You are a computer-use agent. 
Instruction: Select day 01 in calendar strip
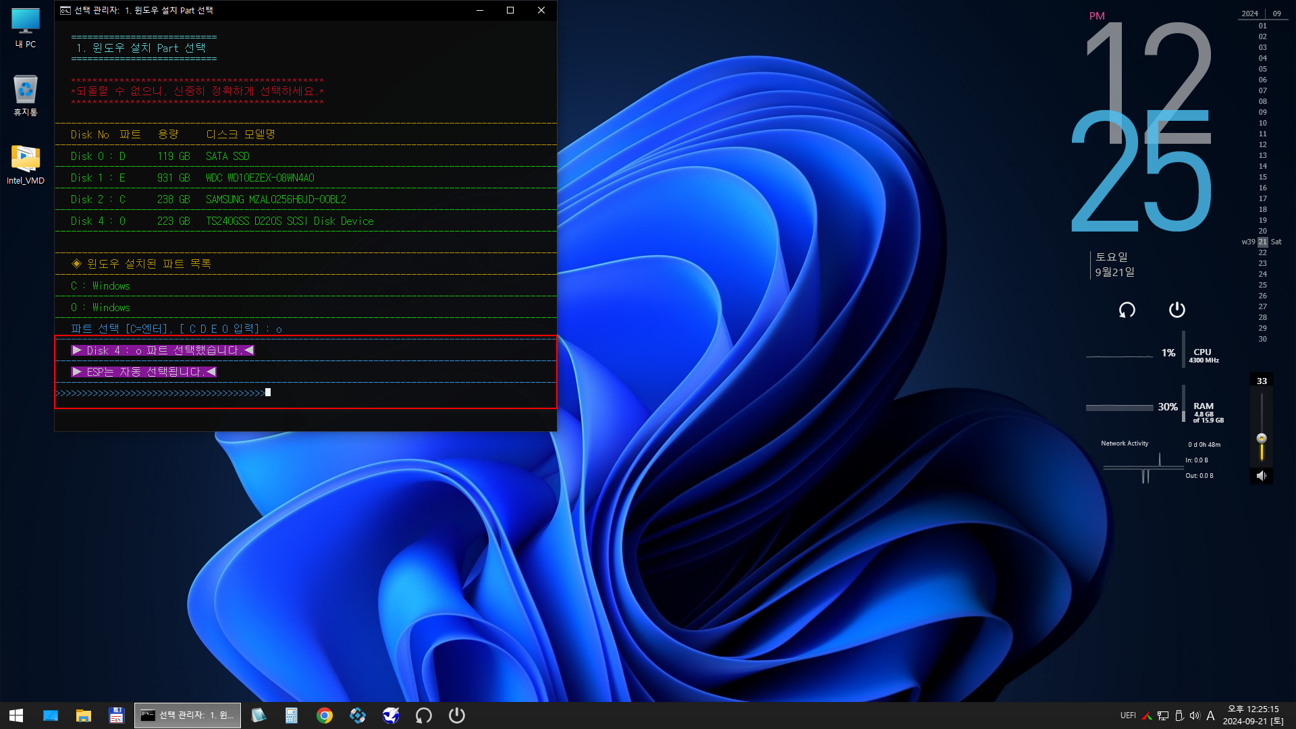(x=1262, y=26)
